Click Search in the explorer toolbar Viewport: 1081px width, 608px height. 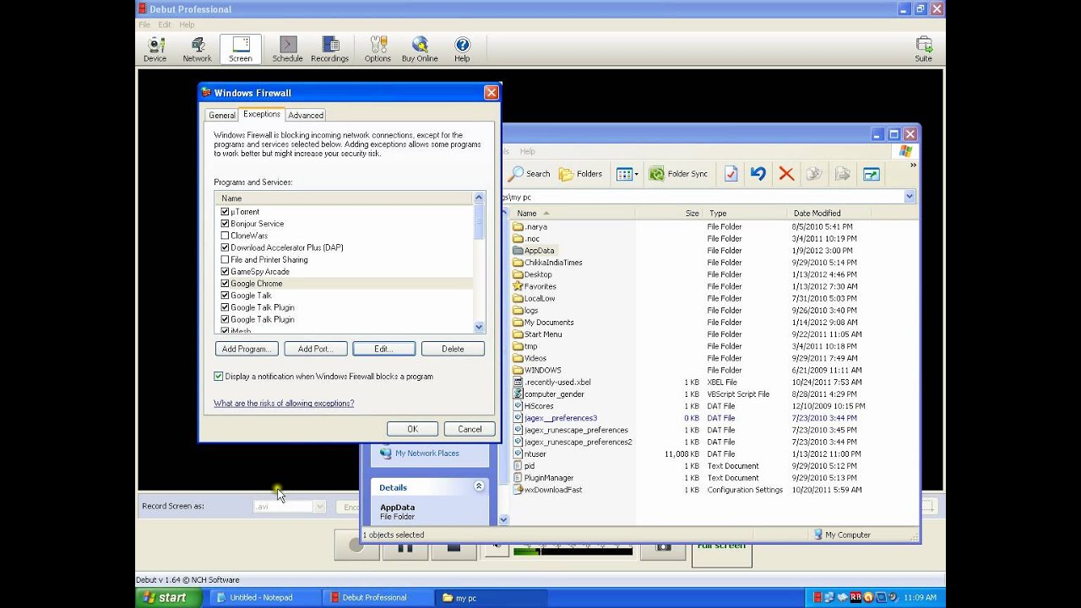click(x=530, y=174)
